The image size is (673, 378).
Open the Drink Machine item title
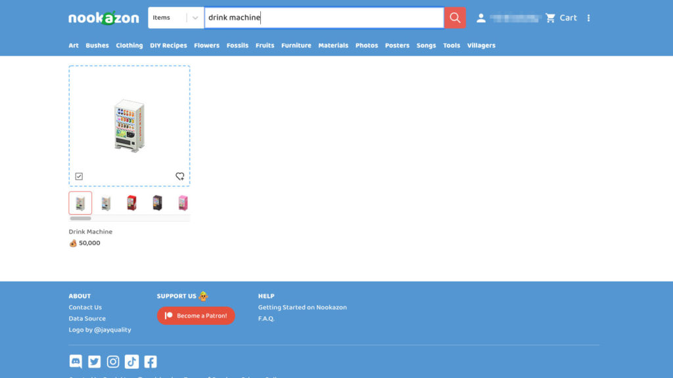[91, 232]
